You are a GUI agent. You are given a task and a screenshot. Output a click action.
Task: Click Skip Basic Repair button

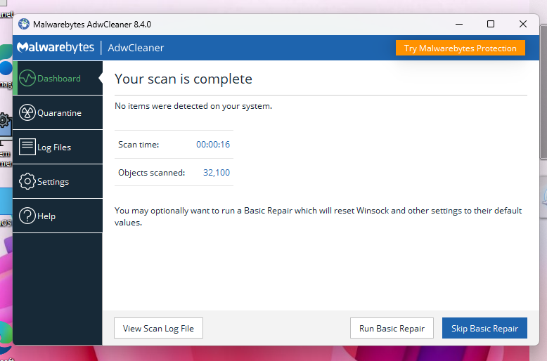[484, 328]
